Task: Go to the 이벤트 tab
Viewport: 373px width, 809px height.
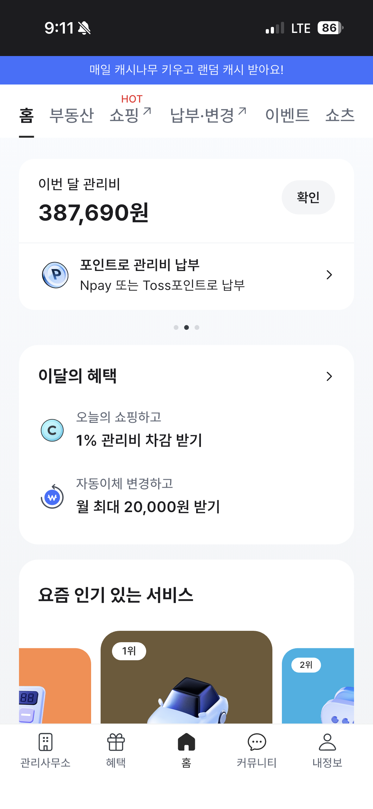Action: (287, 115)
